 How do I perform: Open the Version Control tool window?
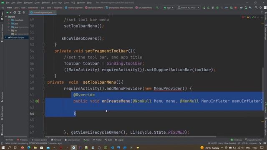(x=39, y=140)
